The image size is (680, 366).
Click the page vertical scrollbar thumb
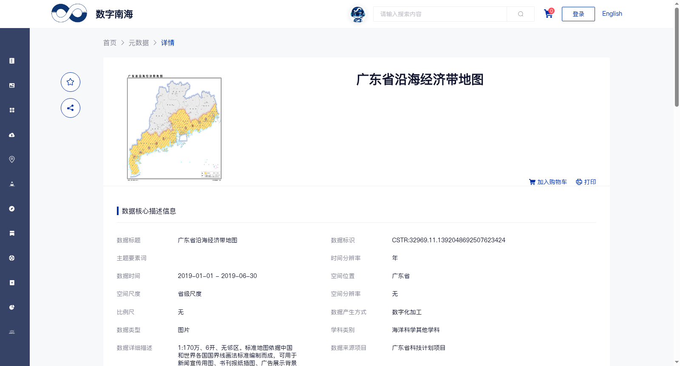pyautogui.click(x=677, y=57)
